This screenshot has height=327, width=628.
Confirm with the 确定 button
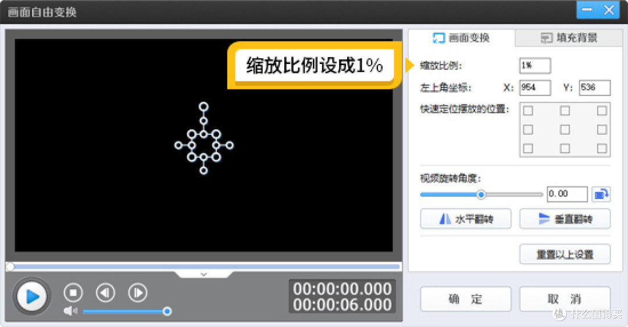[466, 299]
